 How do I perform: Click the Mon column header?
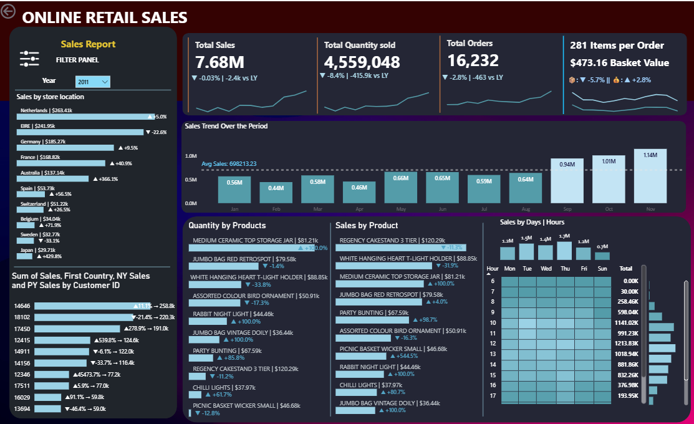pyautogui.click(x=509, y=269)
